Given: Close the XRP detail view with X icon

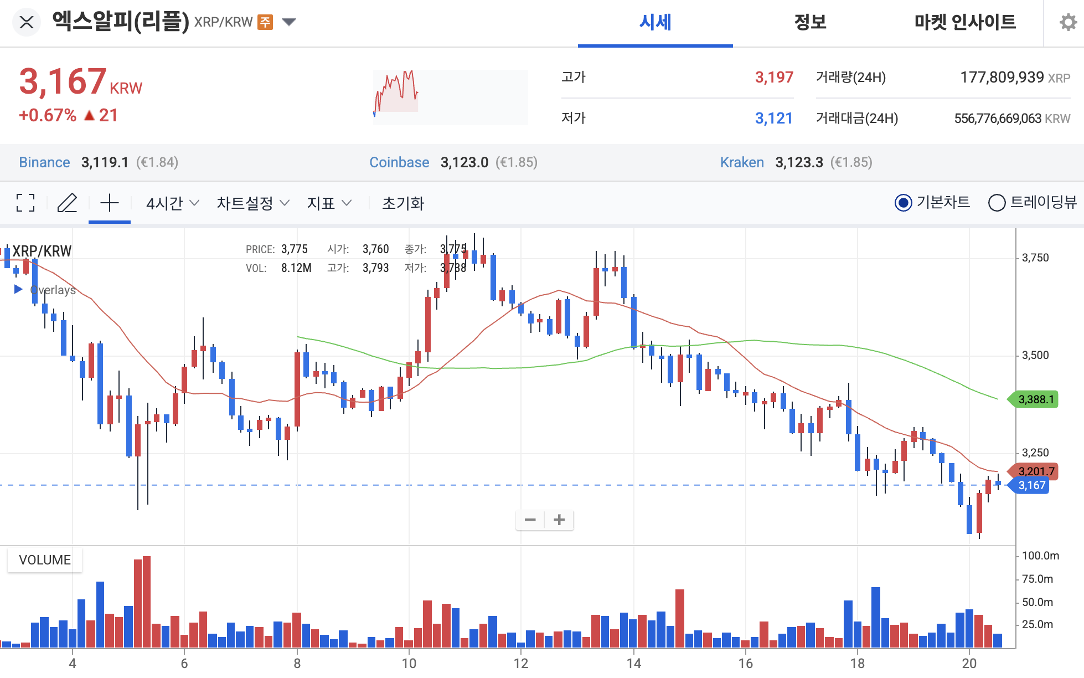Looking at the screenshot, I should (x=26, y=22).
